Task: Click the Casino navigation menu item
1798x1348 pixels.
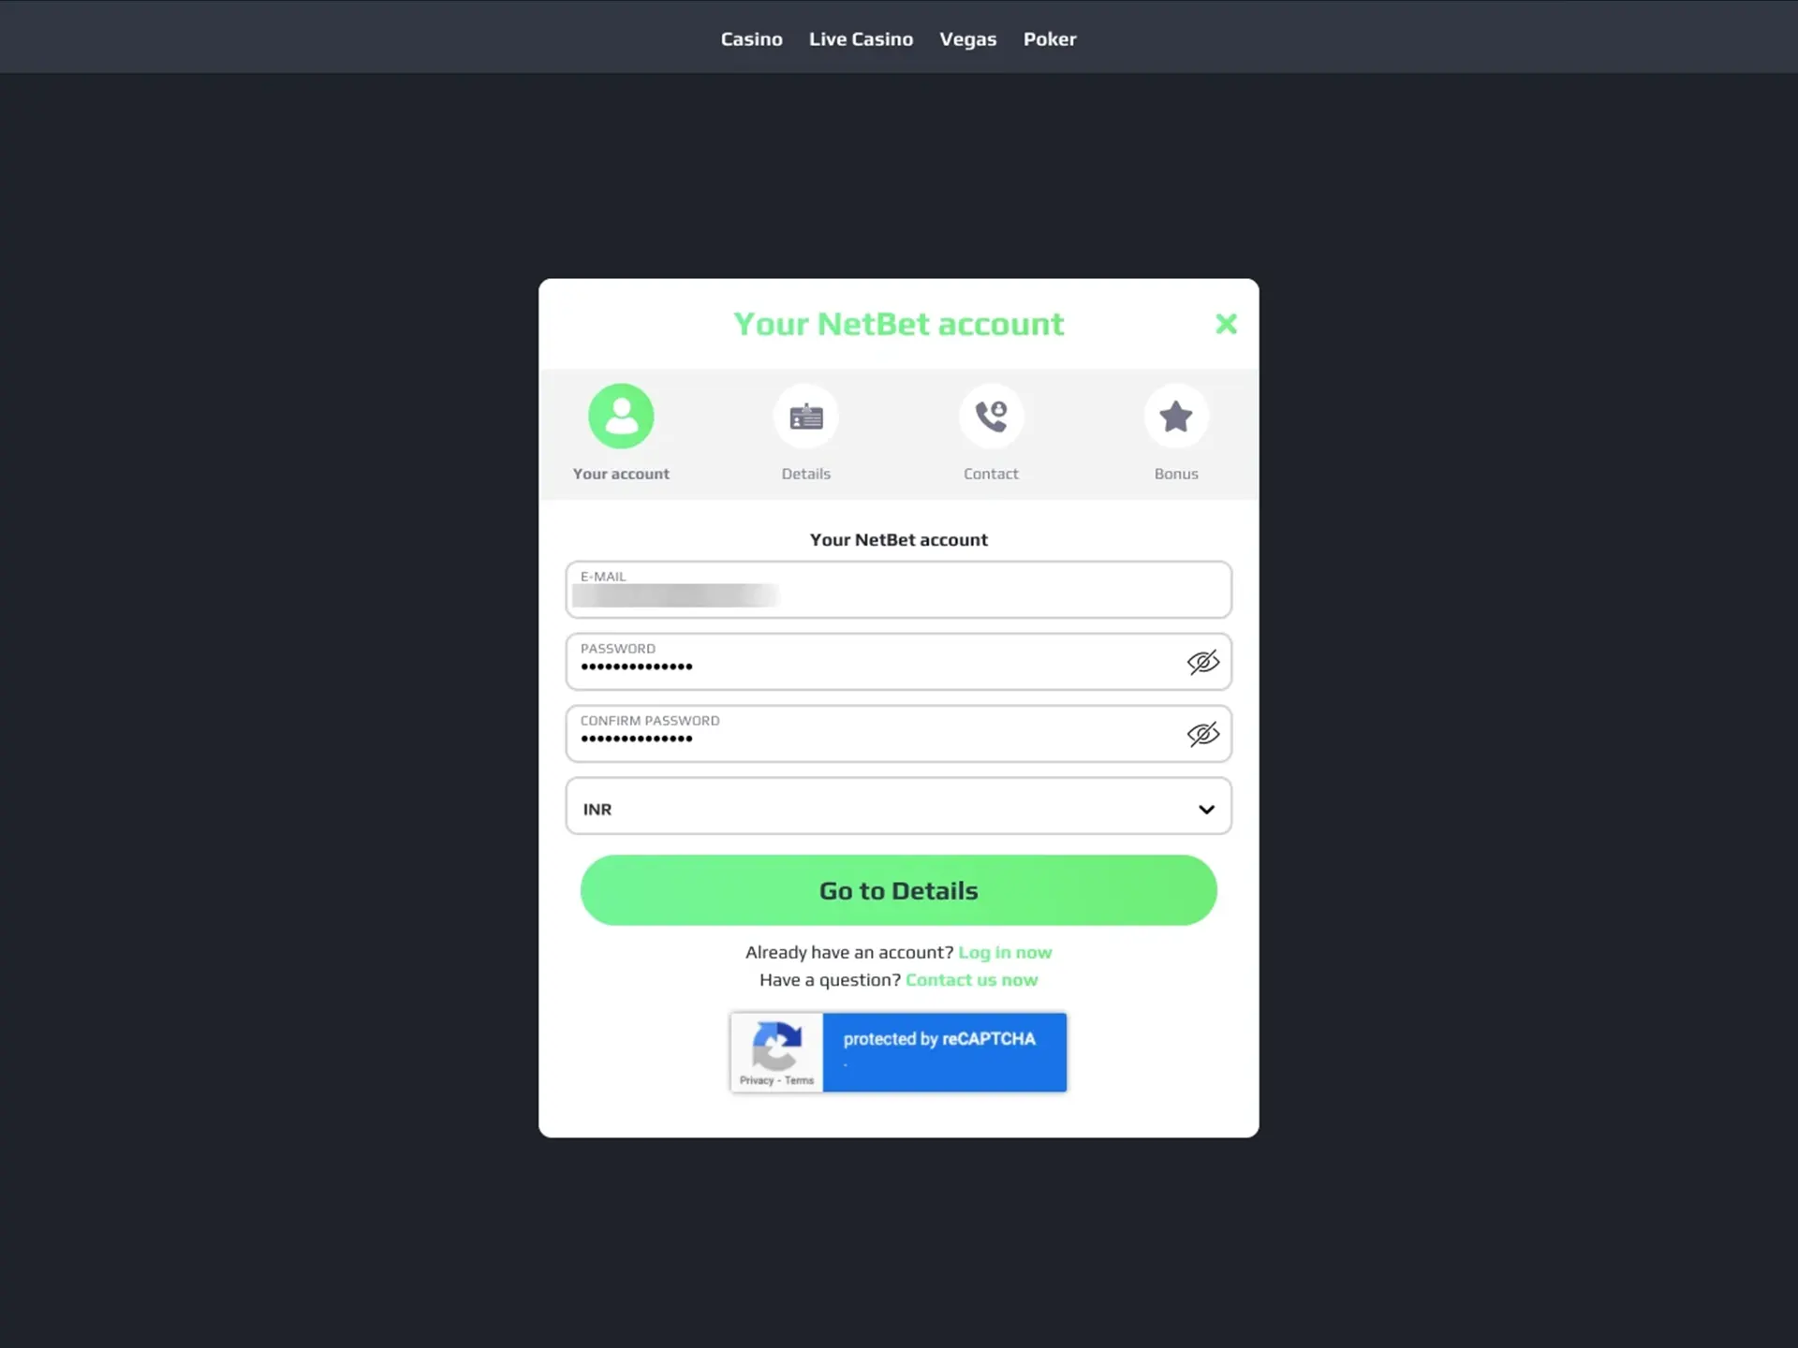Action: click(752, 38)
